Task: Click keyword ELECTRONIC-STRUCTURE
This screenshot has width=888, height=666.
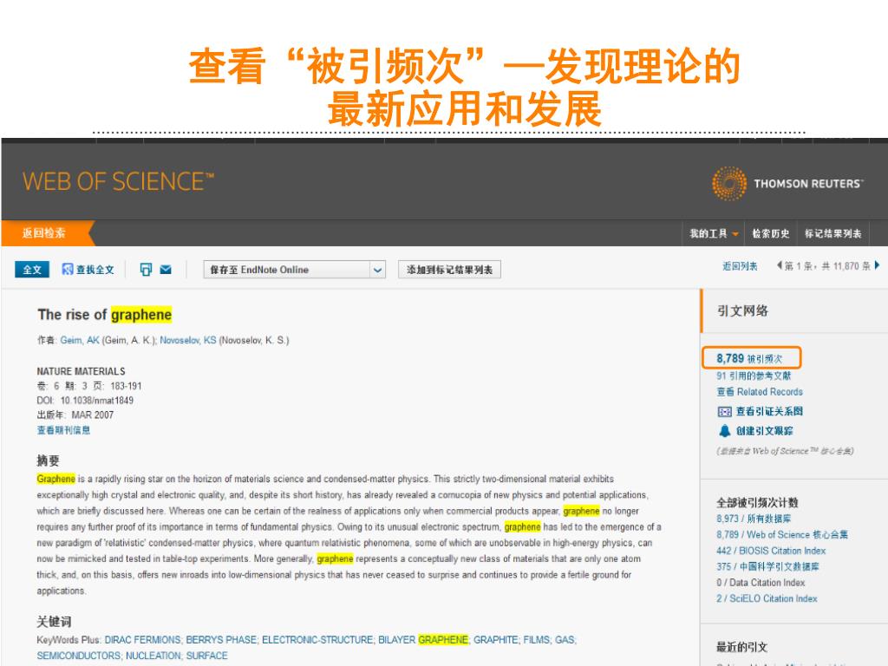Action: (317, 640)
